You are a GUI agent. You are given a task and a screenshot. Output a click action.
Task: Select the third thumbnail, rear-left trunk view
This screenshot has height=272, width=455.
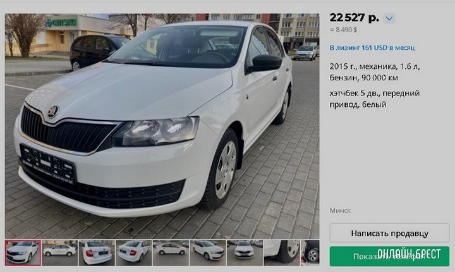point(97,252)
